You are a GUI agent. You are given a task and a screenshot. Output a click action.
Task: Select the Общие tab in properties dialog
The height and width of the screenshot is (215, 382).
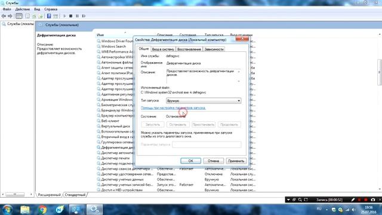click(x=144, y=49)
